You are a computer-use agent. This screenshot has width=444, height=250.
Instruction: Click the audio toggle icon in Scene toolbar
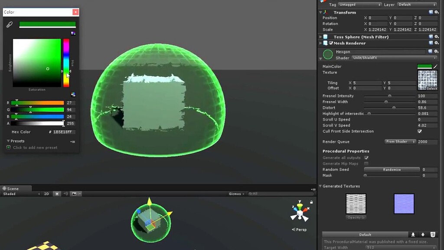point(65,194)
